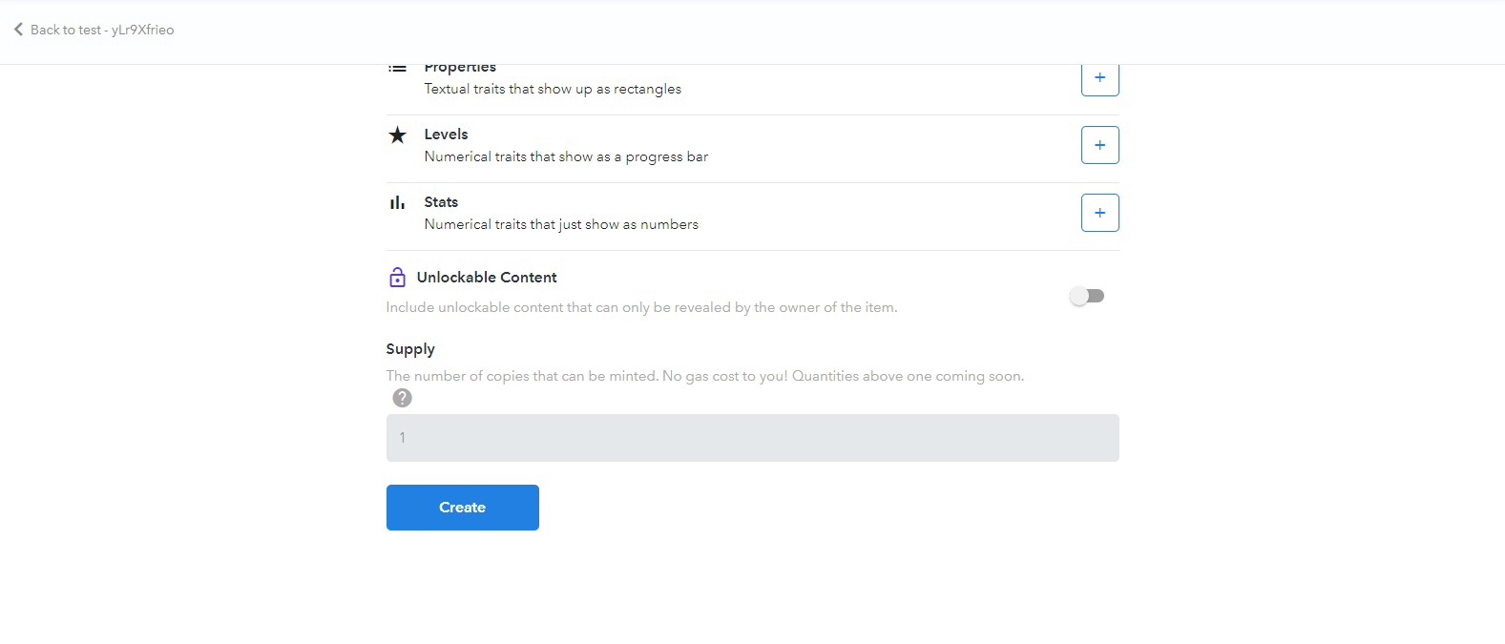
Task: Click 'Numerical traits that just show as numbers'
Action: point(561,224)
